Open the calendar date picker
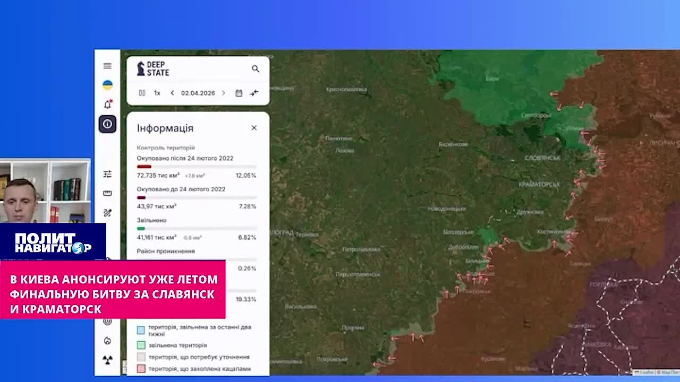 click(239, 93)
